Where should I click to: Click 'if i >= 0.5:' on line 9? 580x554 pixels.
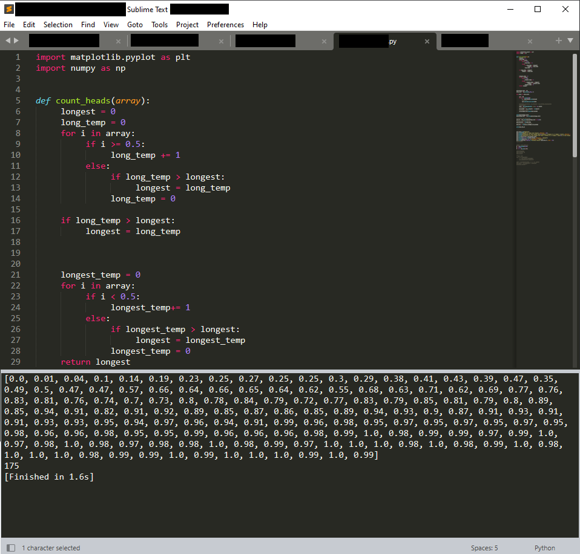pyautogui.click(x=116, y=144)
